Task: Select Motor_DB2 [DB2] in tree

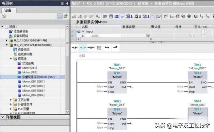Action: (x=33, y=86)
